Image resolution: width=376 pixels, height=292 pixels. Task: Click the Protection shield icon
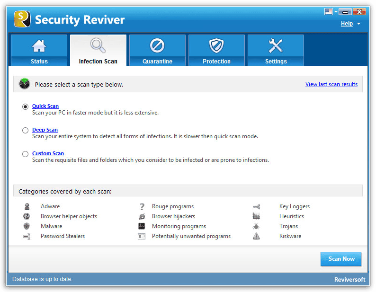coord(216,45)
